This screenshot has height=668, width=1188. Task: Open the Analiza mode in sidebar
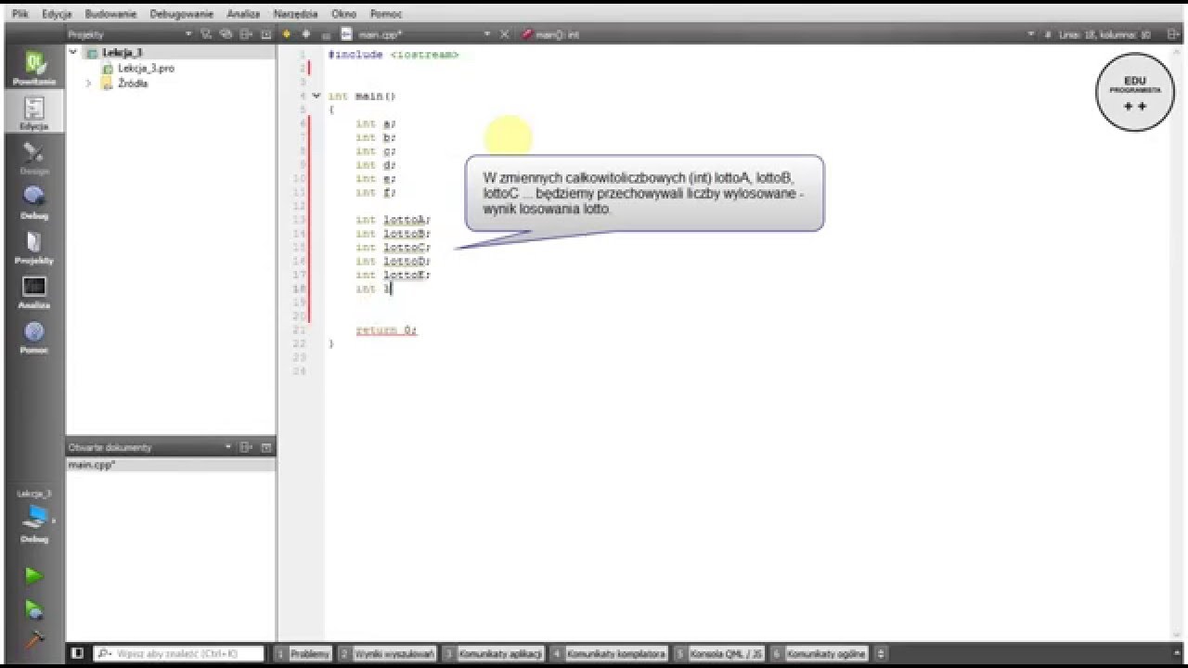pos(34,292)
